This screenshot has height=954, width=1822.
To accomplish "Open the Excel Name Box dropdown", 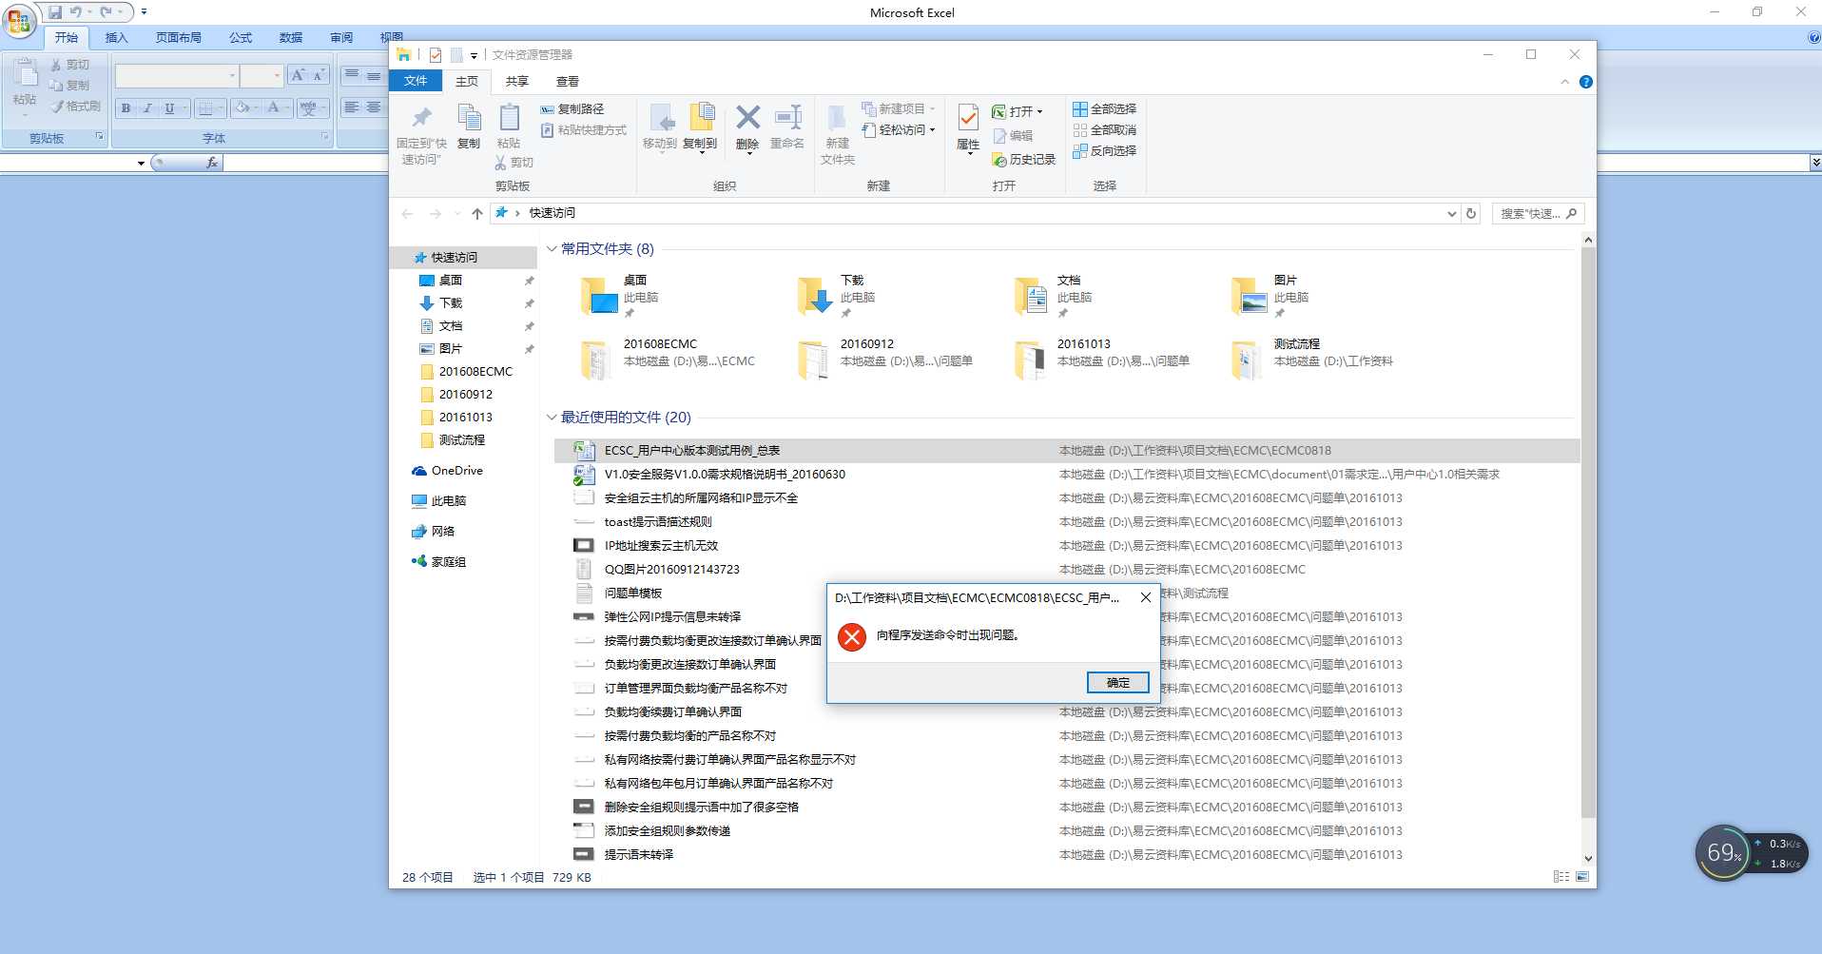I will pos(141,164).
